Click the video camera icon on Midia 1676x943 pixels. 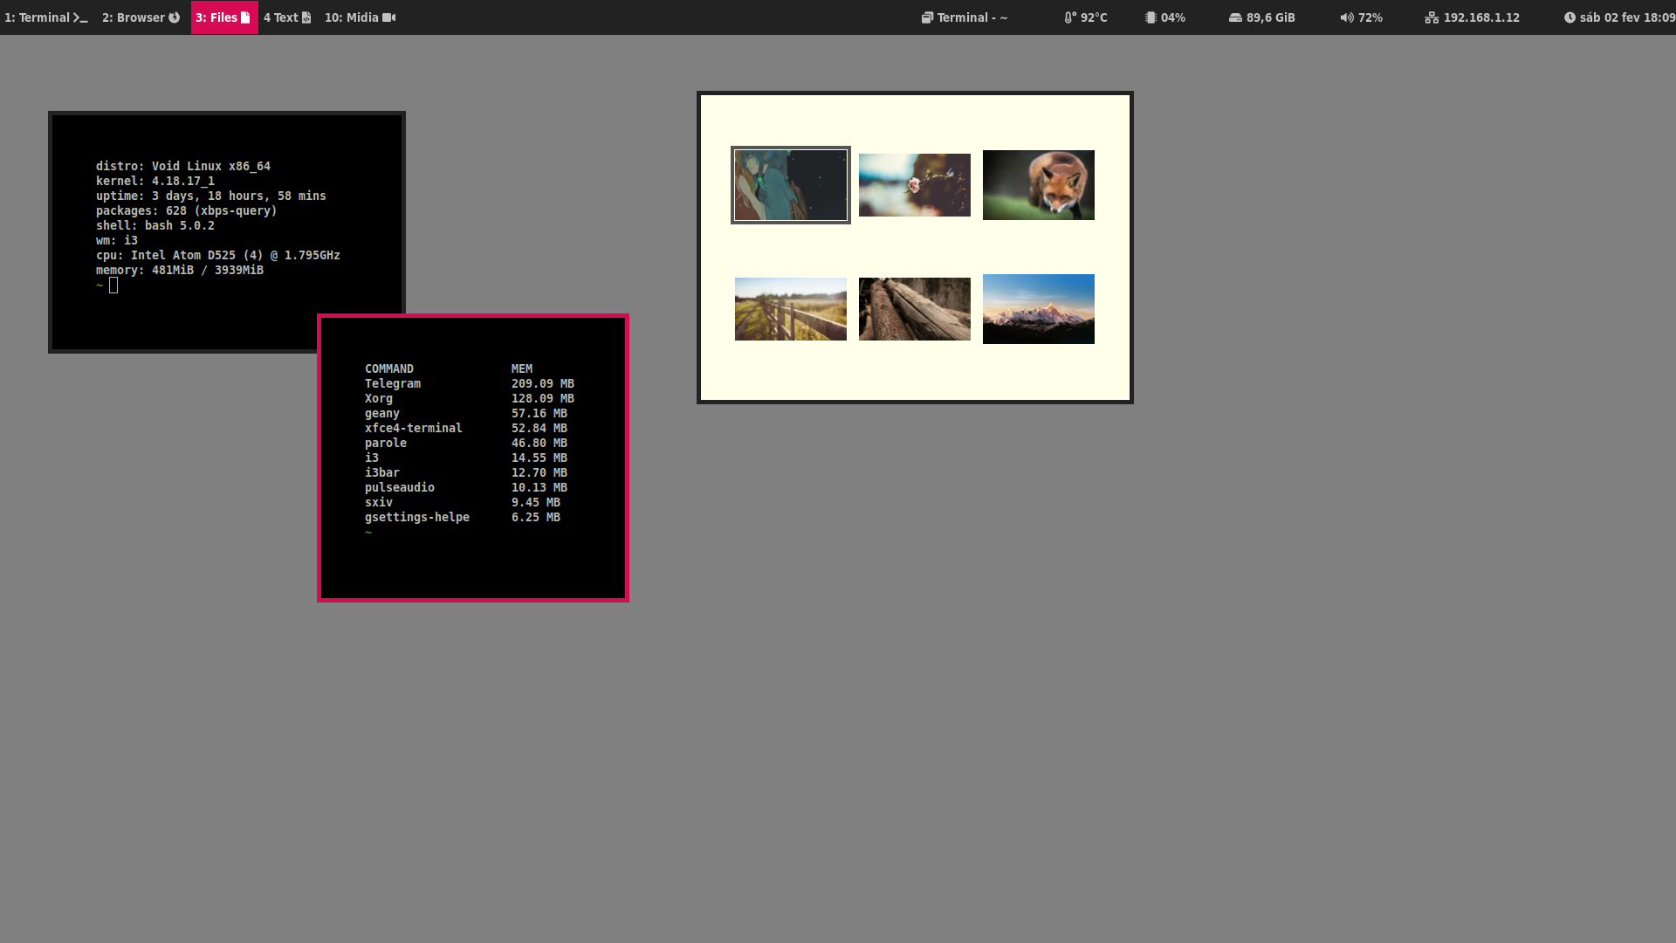pos(389,17)
